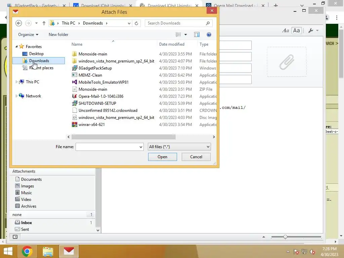Select the windows_vista_home_premium_sp2_64_bit disc image

[116, 117]
